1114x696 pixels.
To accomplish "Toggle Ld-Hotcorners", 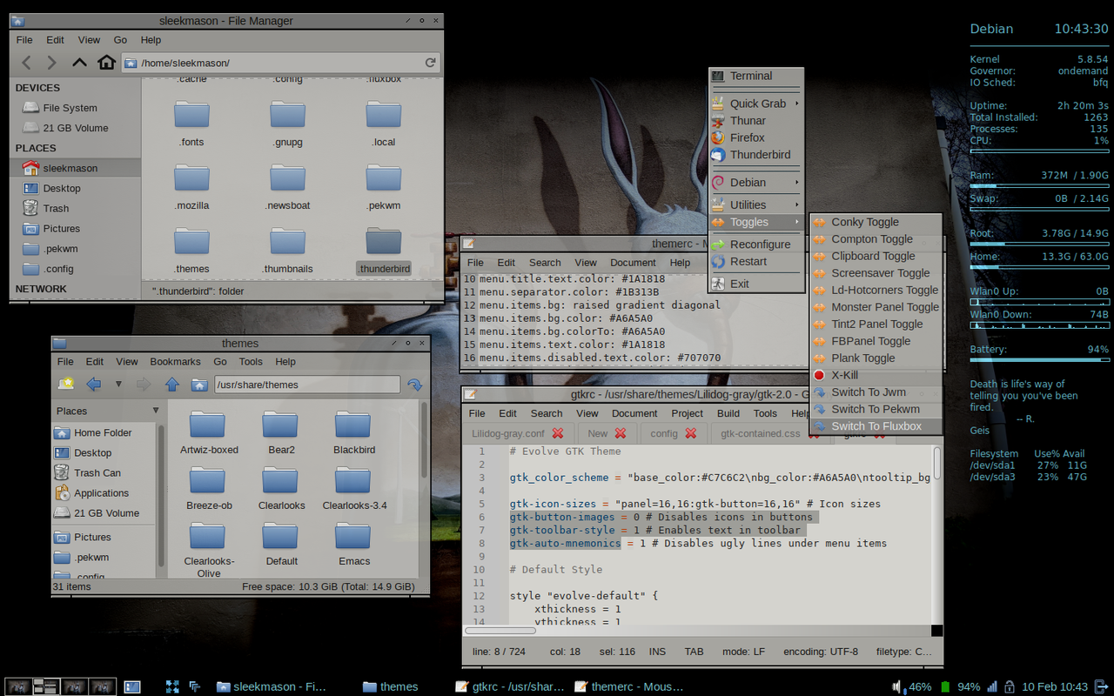I will [876, 290].
